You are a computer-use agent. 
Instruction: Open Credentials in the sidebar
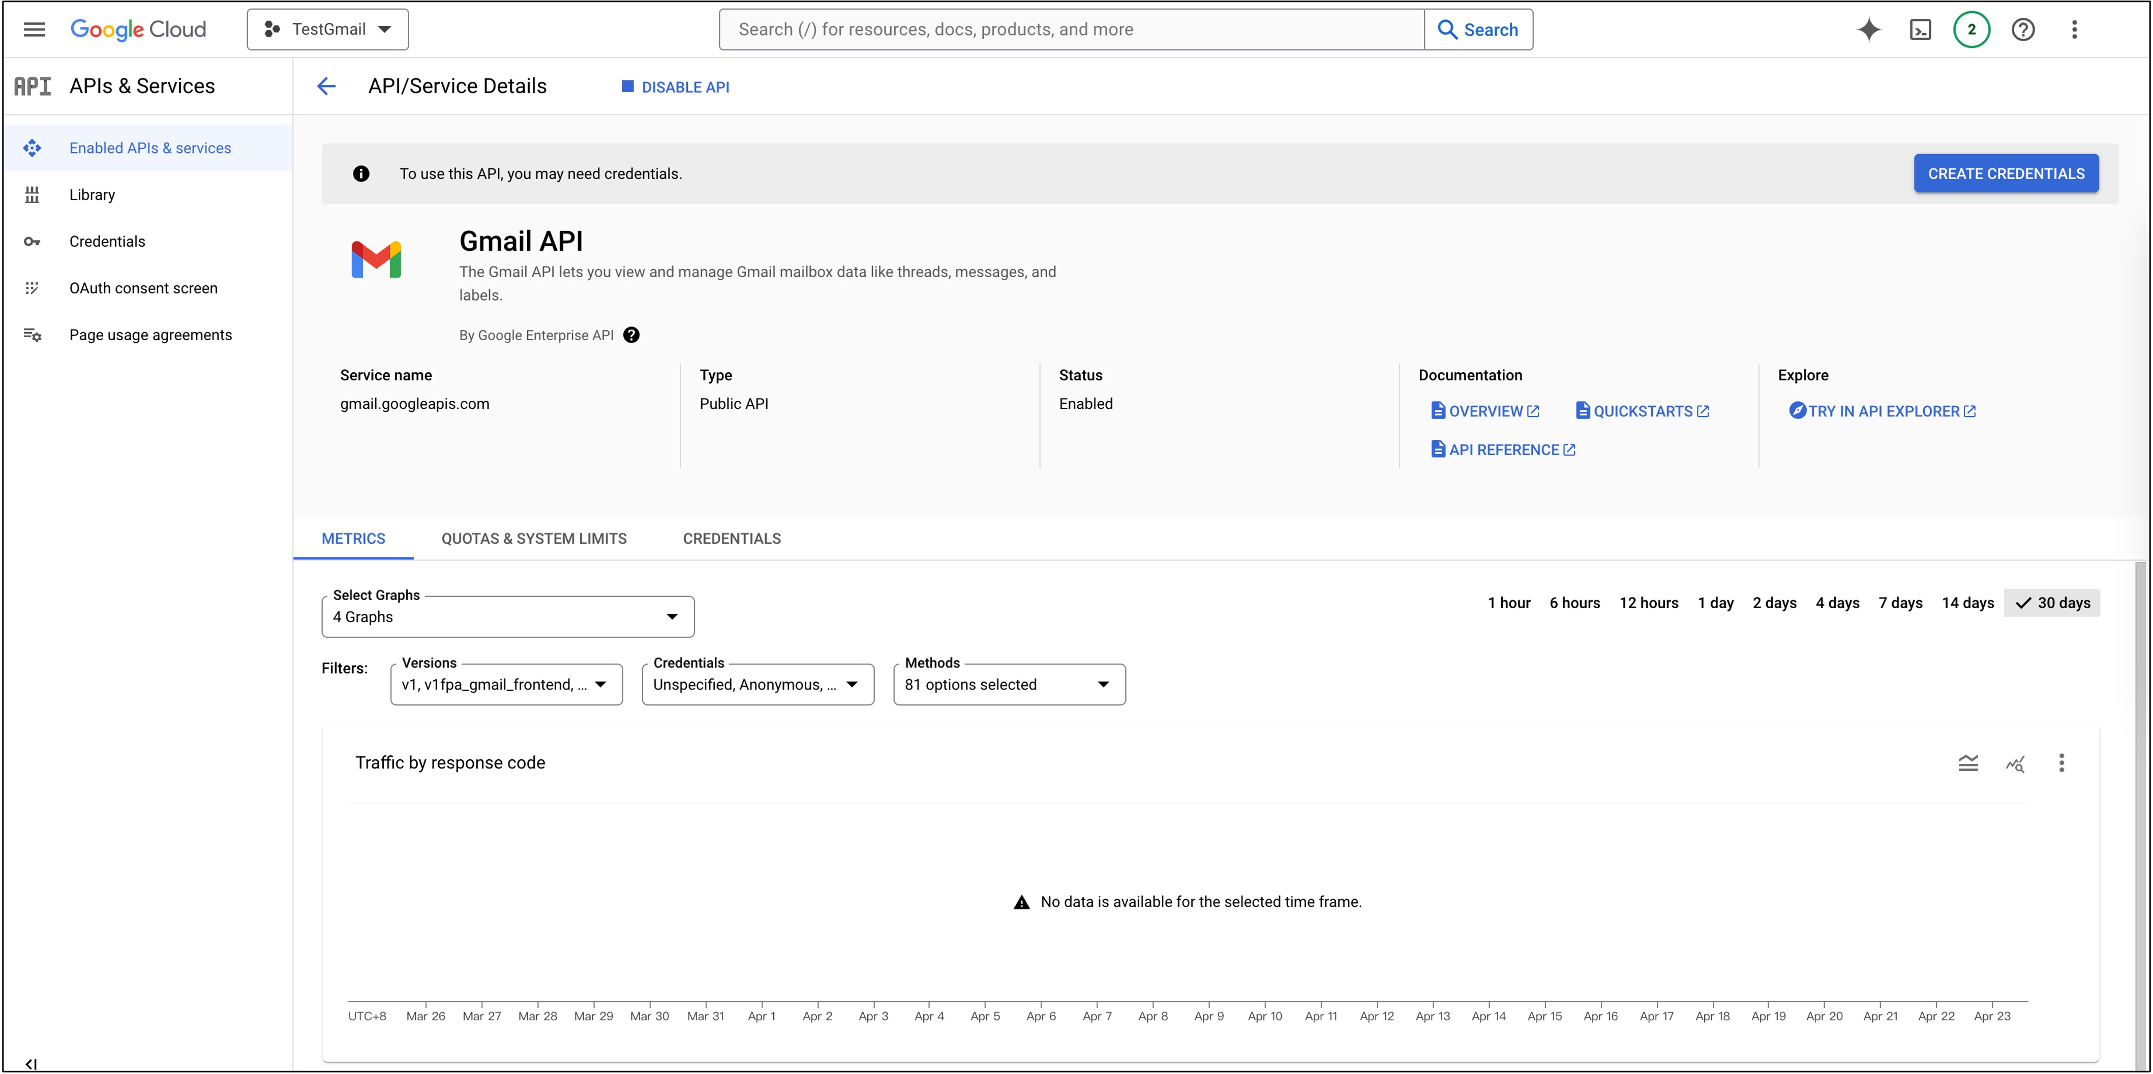149,242
